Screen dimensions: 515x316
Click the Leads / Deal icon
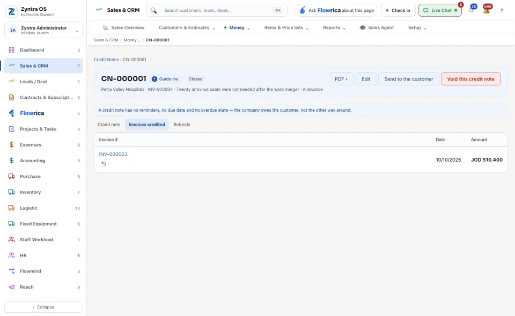click(x=11, y=81)
